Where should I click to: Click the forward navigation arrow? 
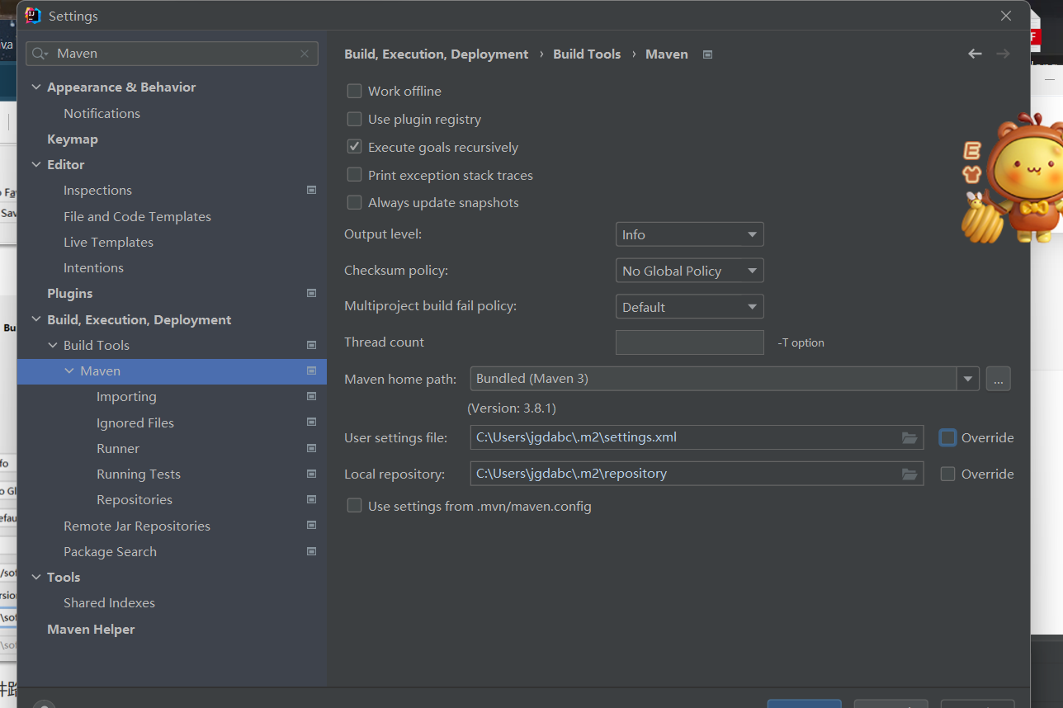(1003, 54)
